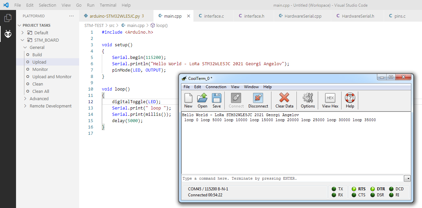Click code line 12 digitalToggle(LED)
Viewport: 422px width, 208px height.
136,102
